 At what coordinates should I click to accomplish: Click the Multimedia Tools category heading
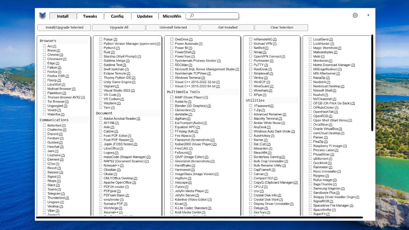tap(183, 92)
